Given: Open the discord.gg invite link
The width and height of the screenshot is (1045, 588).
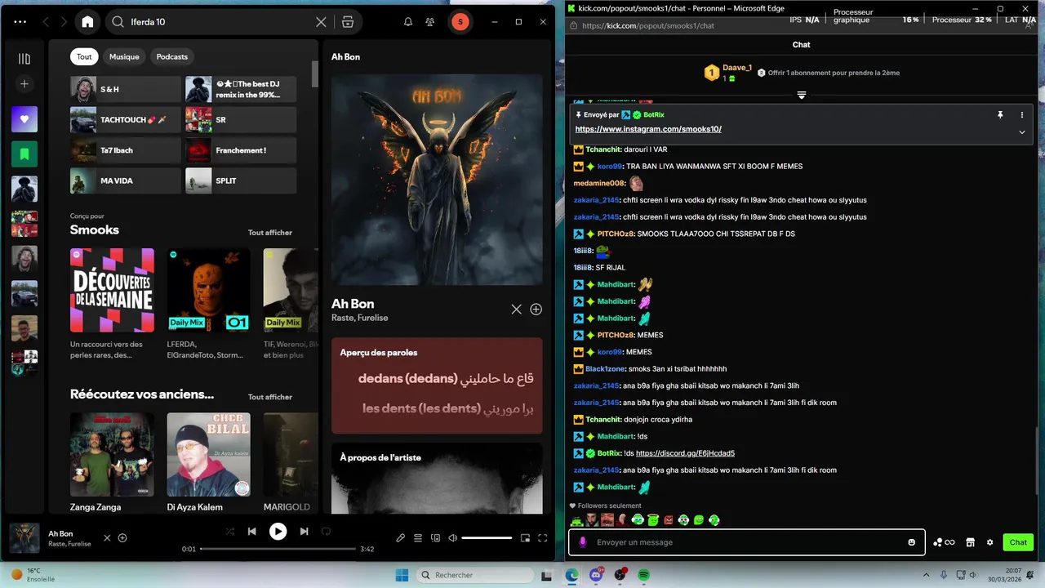Looking at the screenshot, I should click(x=685, y=453).
